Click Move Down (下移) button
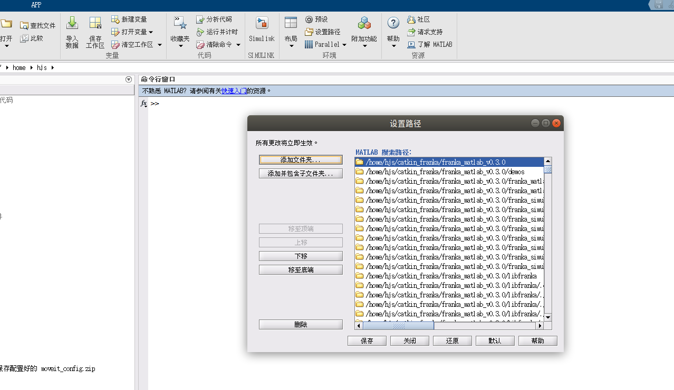674x390 pixels. [301, 256]
